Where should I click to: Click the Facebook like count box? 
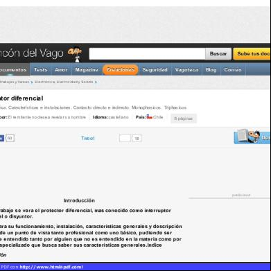[x=10, y=138]
